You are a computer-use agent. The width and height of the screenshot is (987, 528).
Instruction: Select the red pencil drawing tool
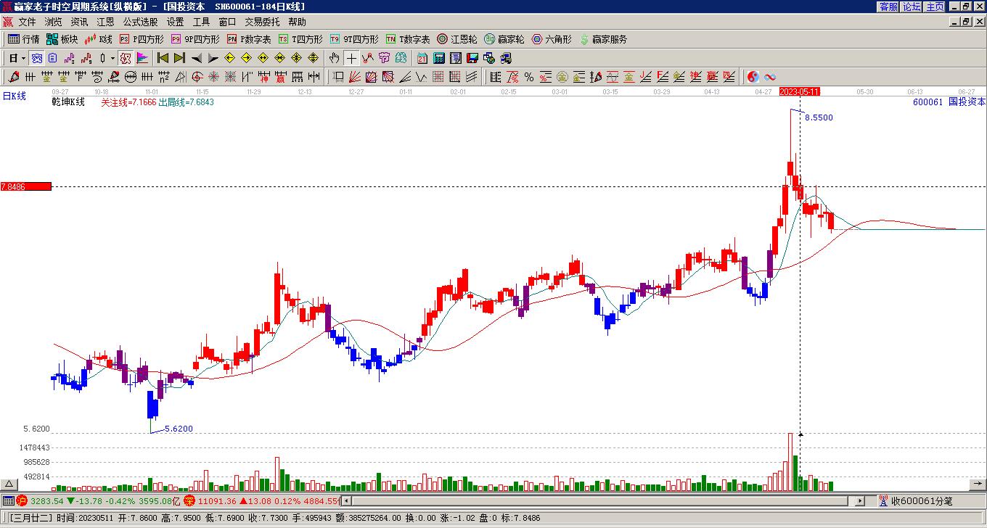pyautogui.click(x=14, y=77)
